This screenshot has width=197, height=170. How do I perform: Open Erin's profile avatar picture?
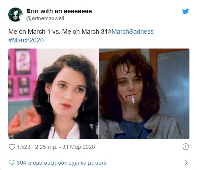pyautogui.click(x=15, y=14)
